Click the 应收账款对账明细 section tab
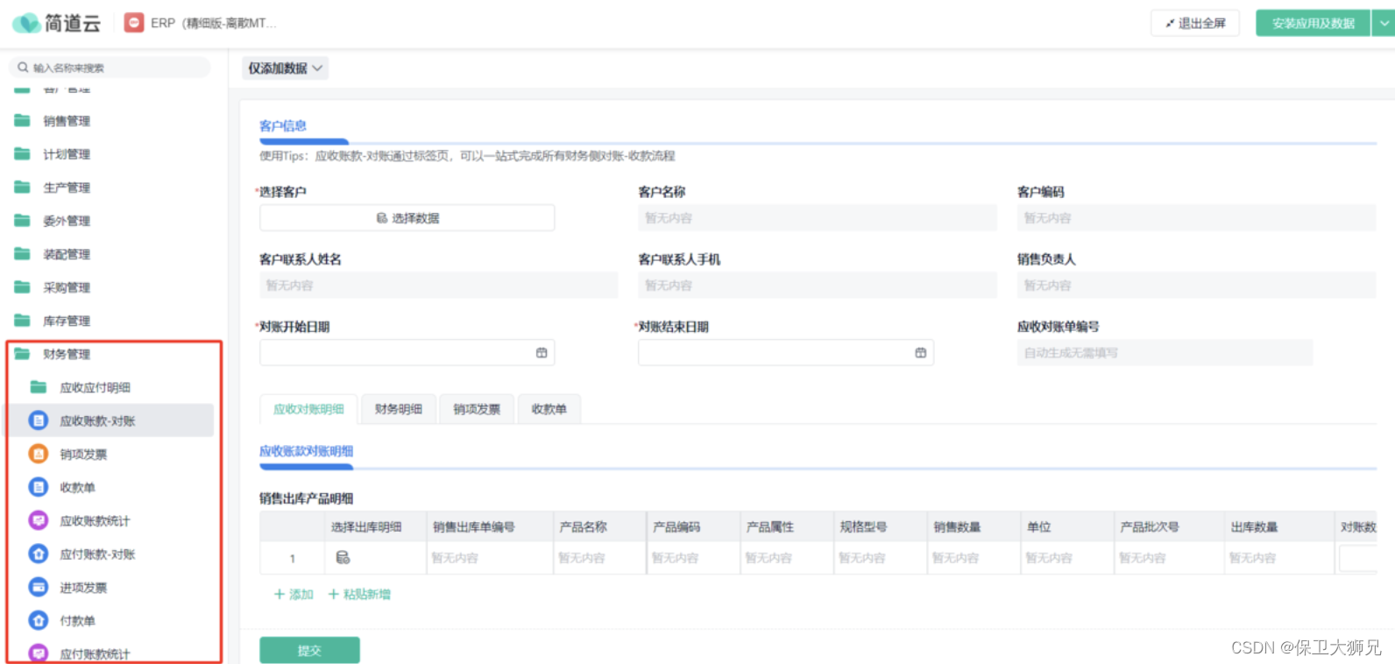This screenshot has height=664, width=1395. [x=306, y=451]
